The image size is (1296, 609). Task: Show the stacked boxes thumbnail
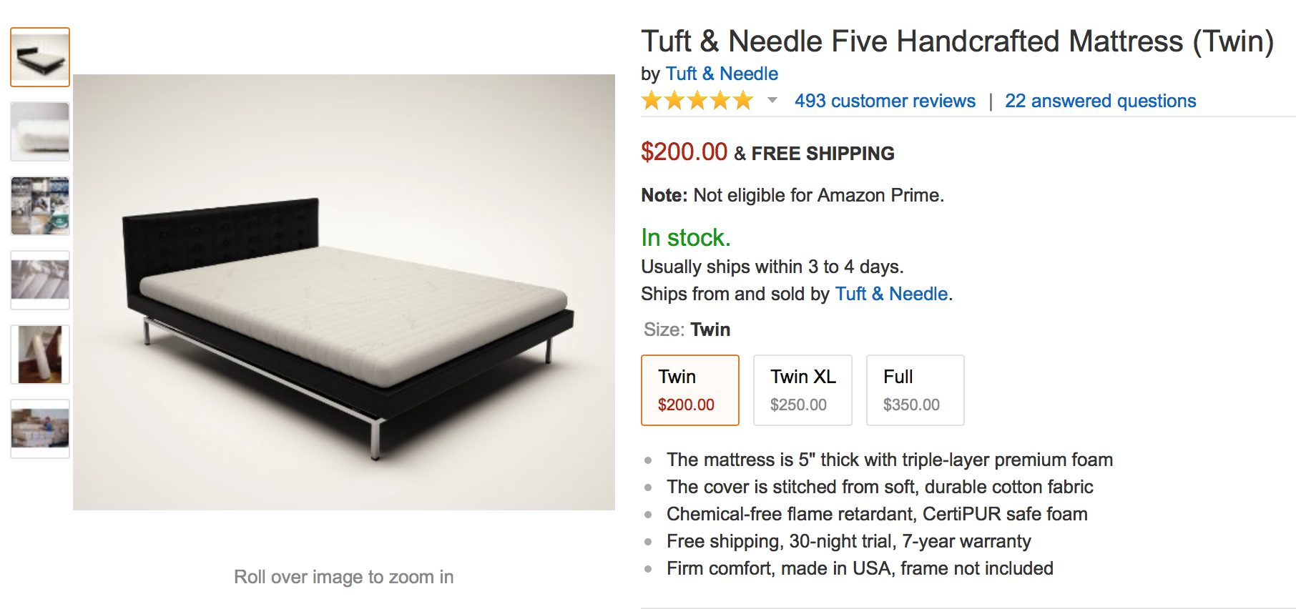tap(40, 429)
